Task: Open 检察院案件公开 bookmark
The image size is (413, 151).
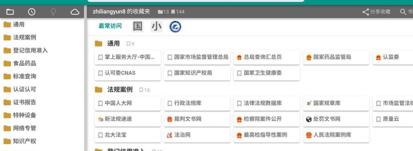Action: pyautogui.click(x=266, y=119)
